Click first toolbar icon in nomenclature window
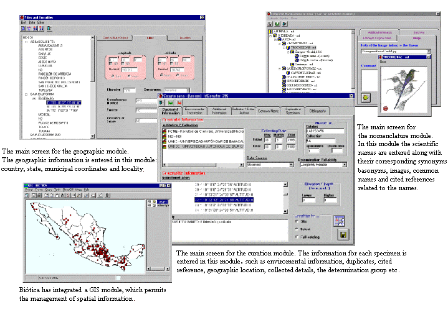The image size is (448, 335). 270,24
